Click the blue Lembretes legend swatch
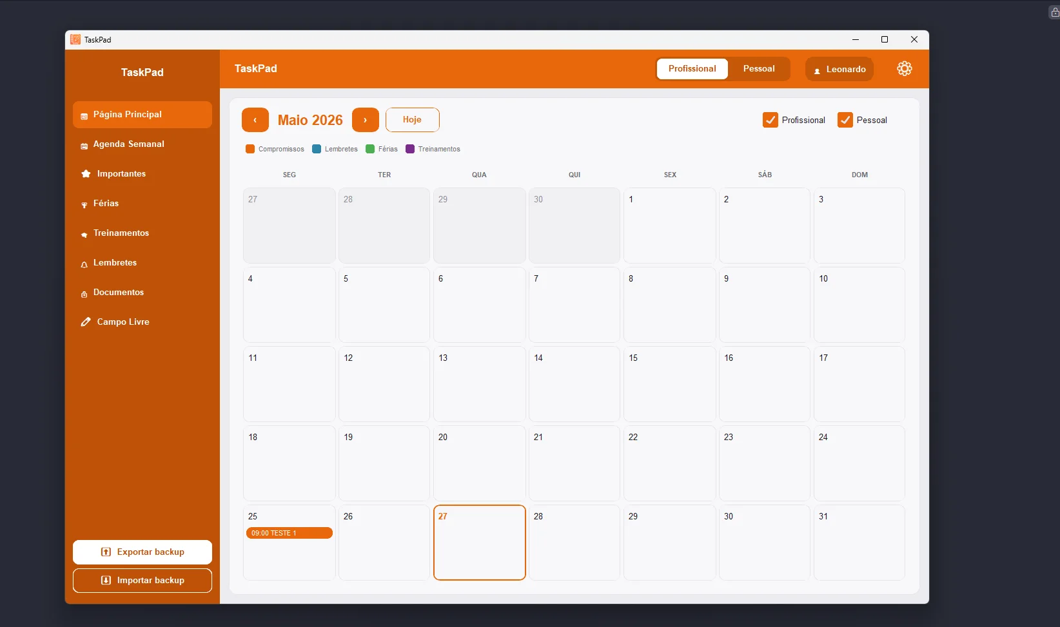Viewport: 1060px width, 627px height. (317, 149)
